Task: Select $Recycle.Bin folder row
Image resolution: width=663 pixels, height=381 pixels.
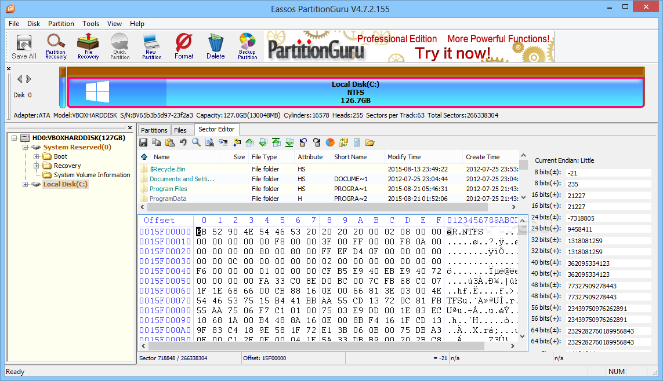Action: tap(328, 169)
